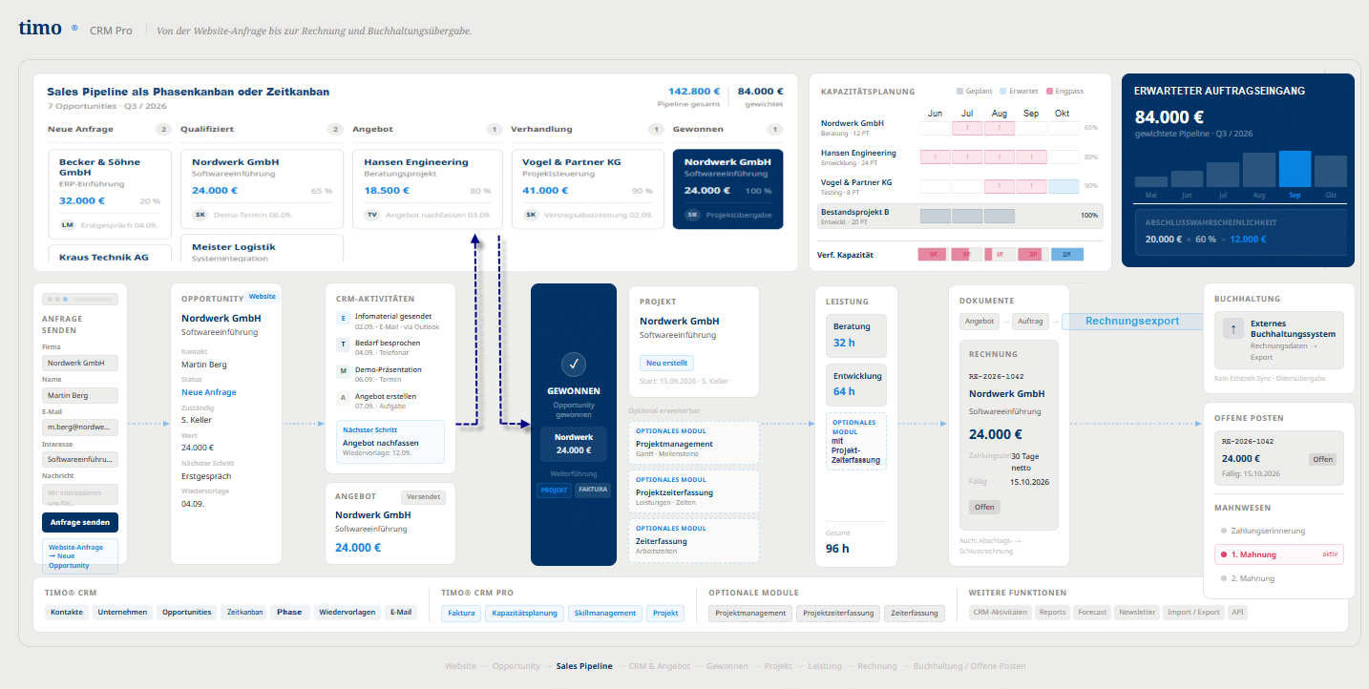Click the SK avatar beside Projektübergabe
Image resolution: width=1369 pixels, height=689 pixels.
[x=693, y=215]
